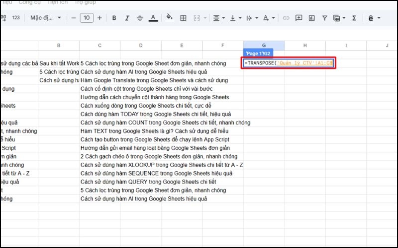
Task: Select 'Hàm Google Translate trong Google Sheets' cell
Action: coord(154,80)
